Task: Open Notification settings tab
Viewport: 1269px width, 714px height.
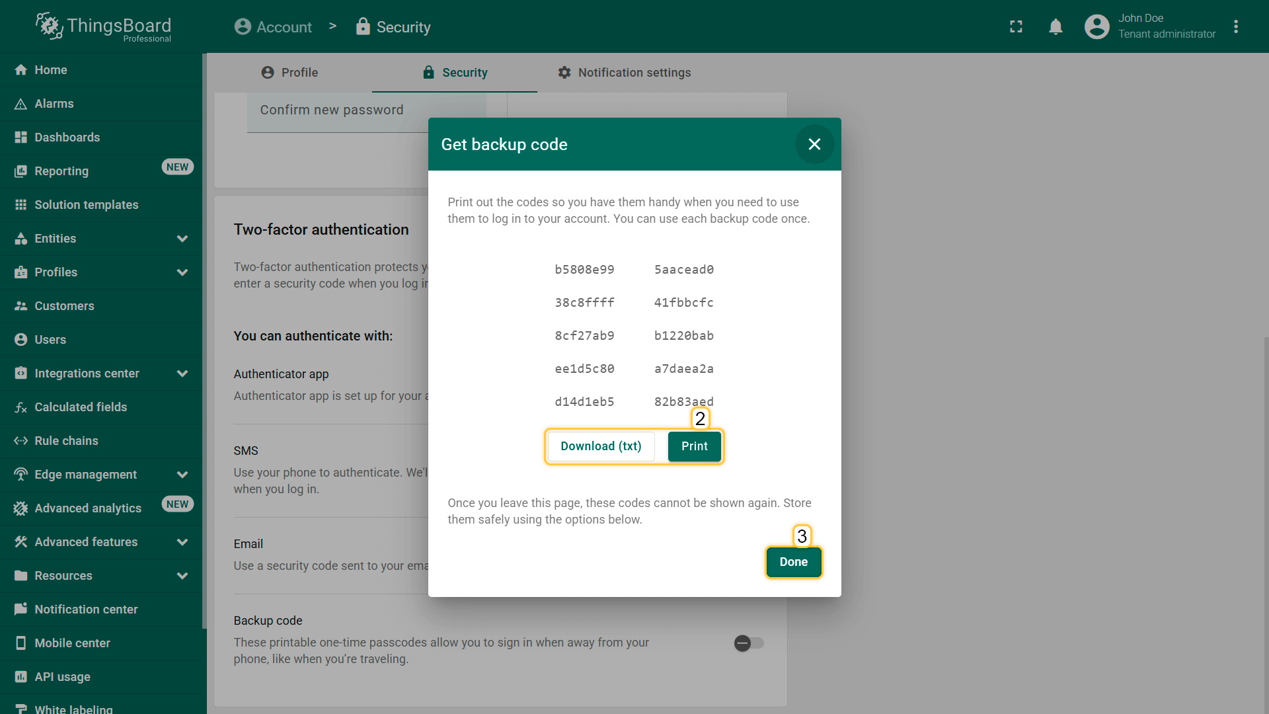Action: [624, 73]
